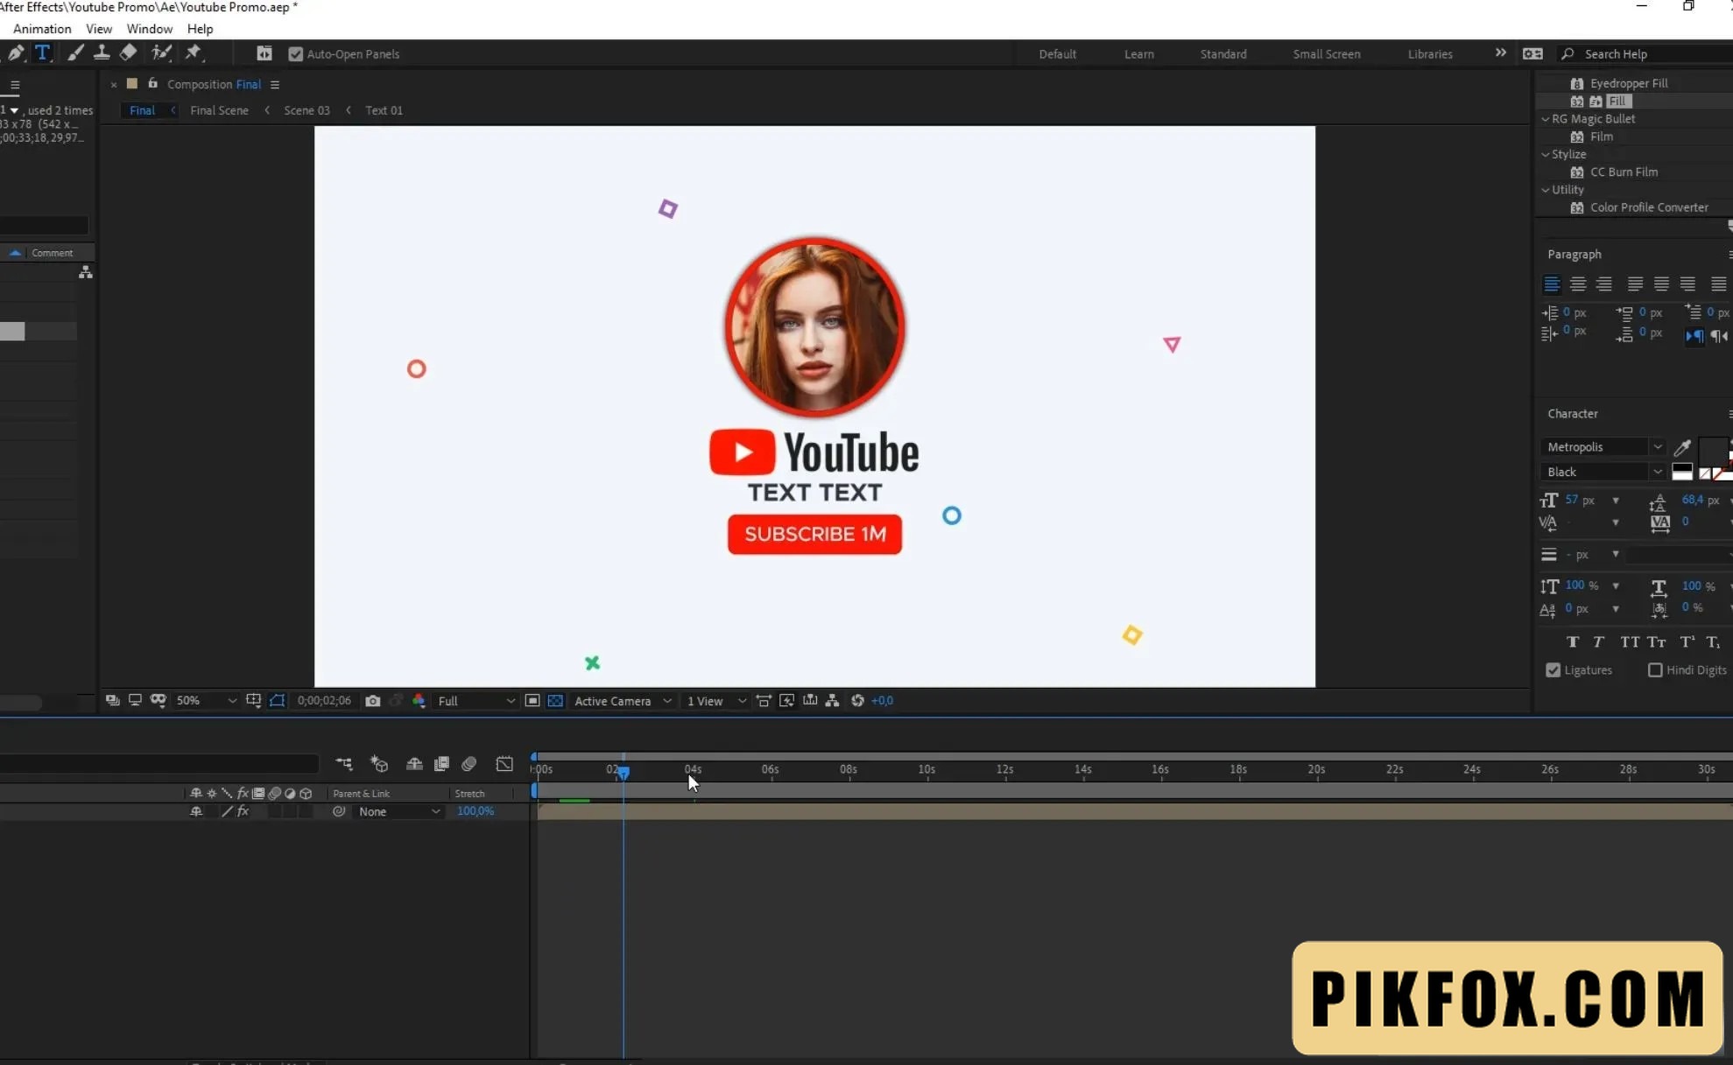1733x1065 pixels.
Task: Open Active Camera dropdown
Action: pos(623,701)
